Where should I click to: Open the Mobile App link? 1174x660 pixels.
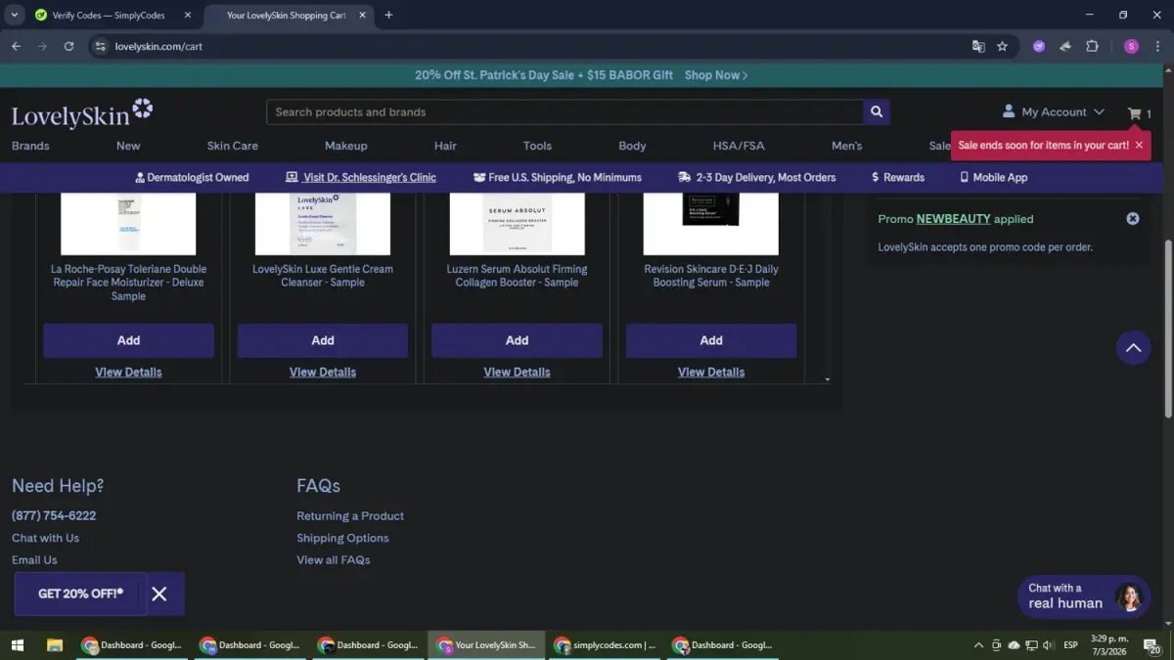[993, 177]
